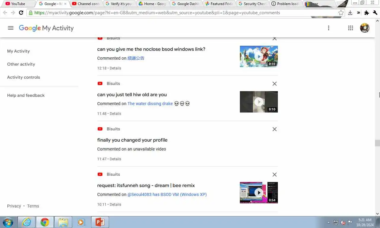This screenshot has width=380, height=228.
Task: Bookmark this page with the star icon
Action: (x=341, y=13)
